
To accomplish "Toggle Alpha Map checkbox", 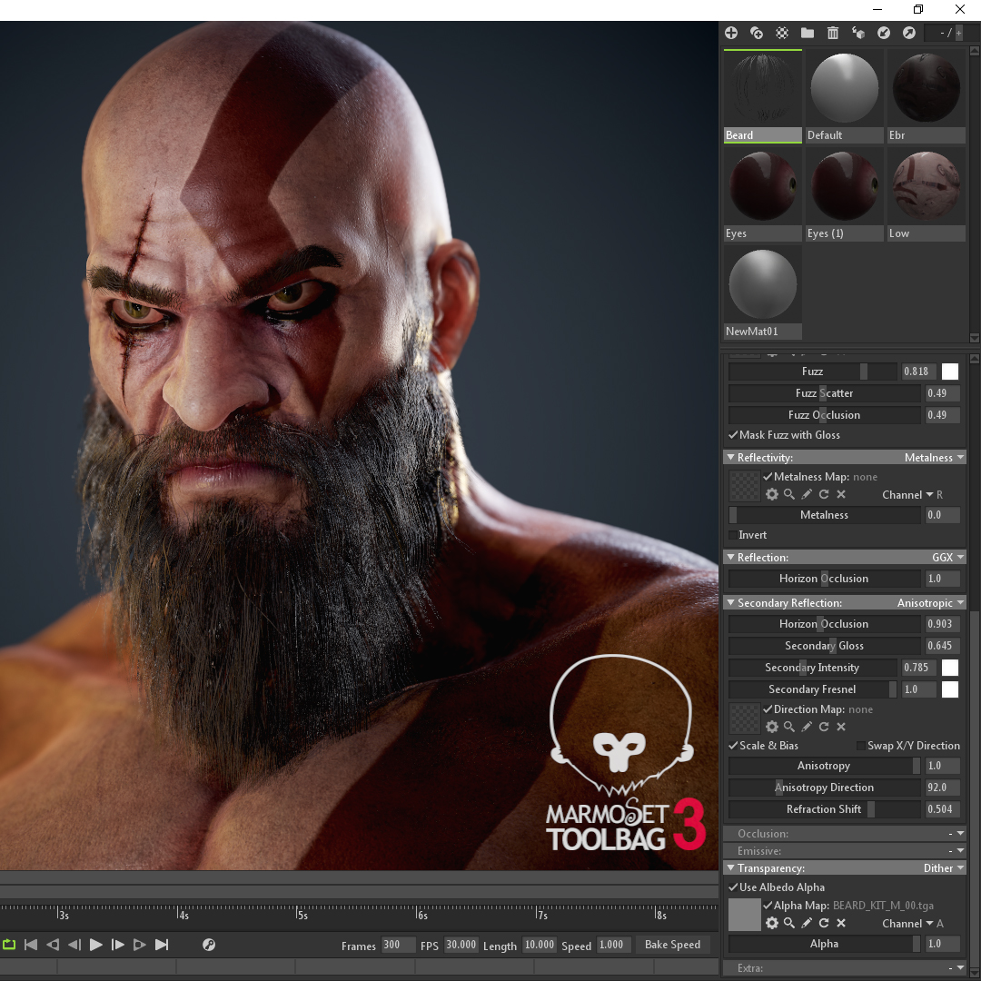I will point(768,906).
